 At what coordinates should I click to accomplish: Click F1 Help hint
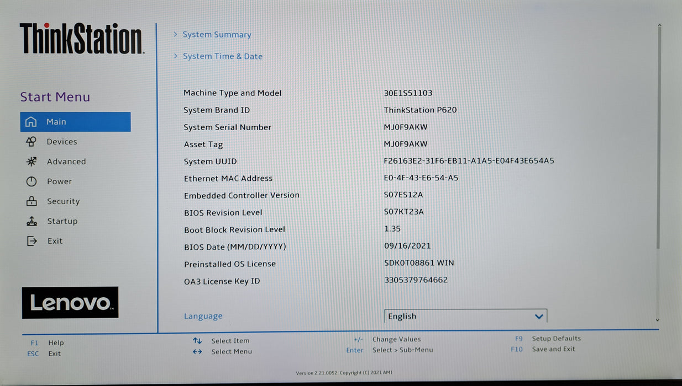coord(47,343)
